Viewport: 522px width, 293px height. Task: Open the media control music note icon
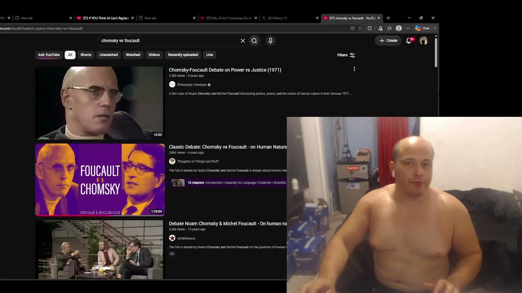[380, 28]
